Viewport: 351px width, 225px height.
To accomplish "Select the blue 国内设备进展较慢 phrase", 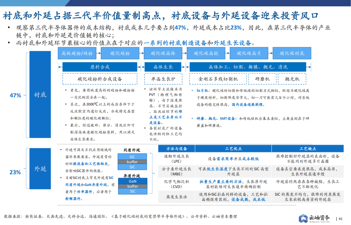I will (247, 104).
